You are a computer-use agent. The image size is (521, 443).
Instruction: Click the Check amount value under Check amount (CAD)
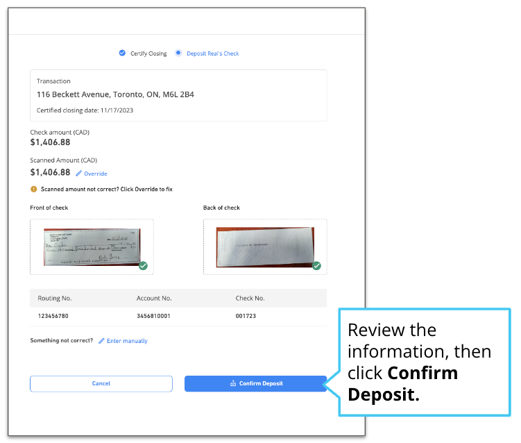coord(50,142)
